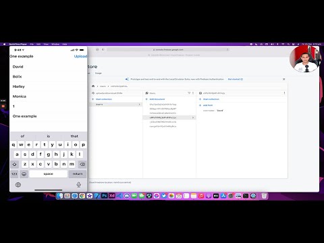
Task: Click Add document in users panel
Action: pyautogui.click(x=157, y=99)
